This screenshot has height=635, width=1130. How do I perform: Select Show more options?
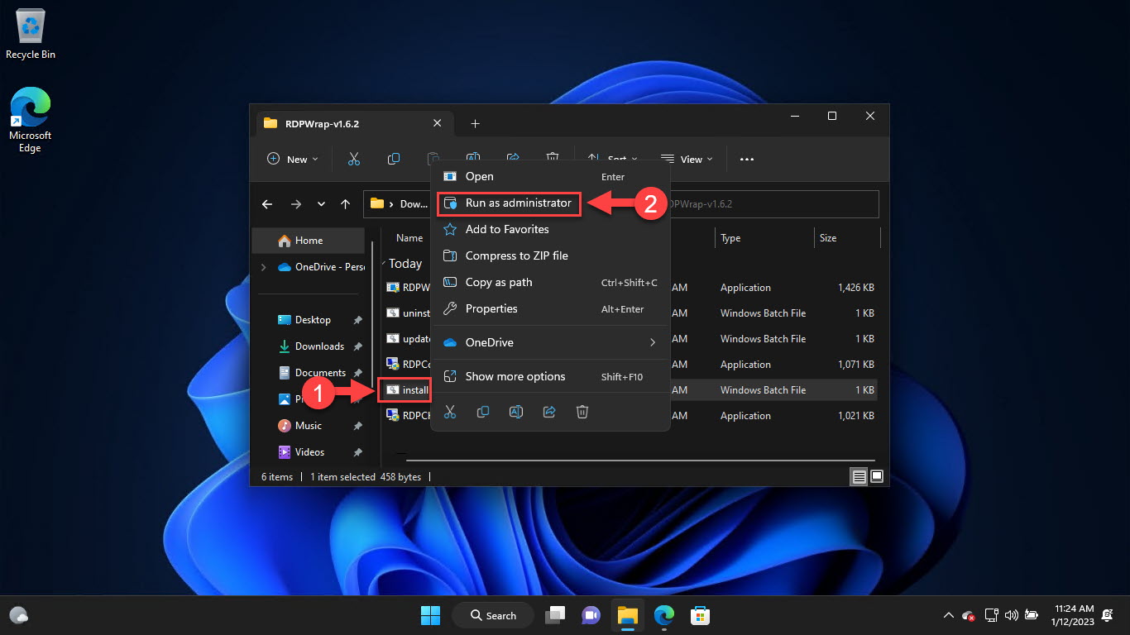tap(515, 376)
